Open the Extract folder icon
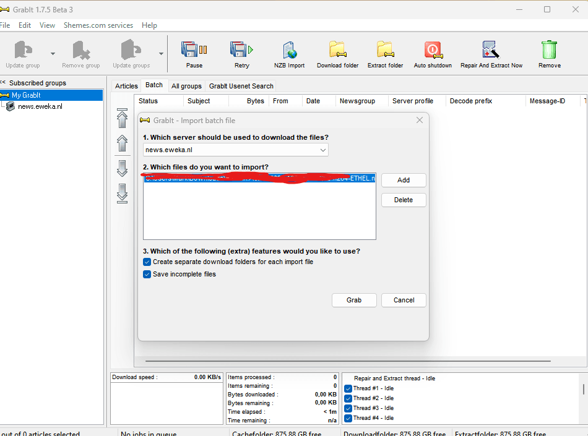This screenshot has width=588, height=436. [385, 51]
